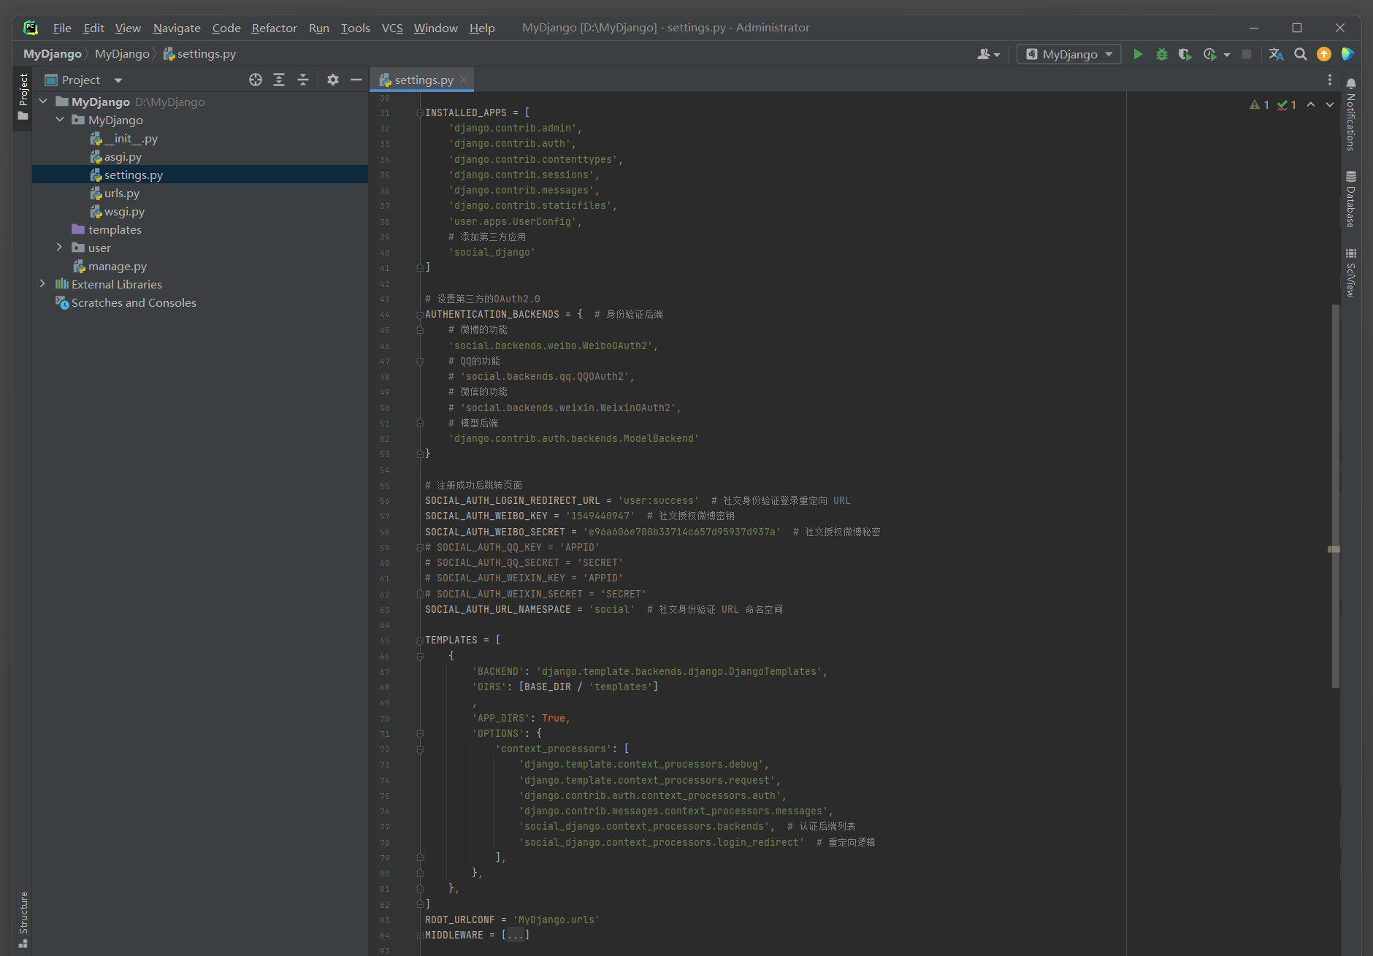Image resolution: width=1373 pixels, height=956 pixels.
Task: Unfold the MIDDLEWARE list
Action: point(420,936)
